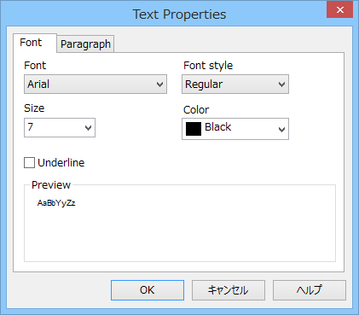
Task: Click the キャンセル button
Action: pyautogui.click(x=229, y=290)
